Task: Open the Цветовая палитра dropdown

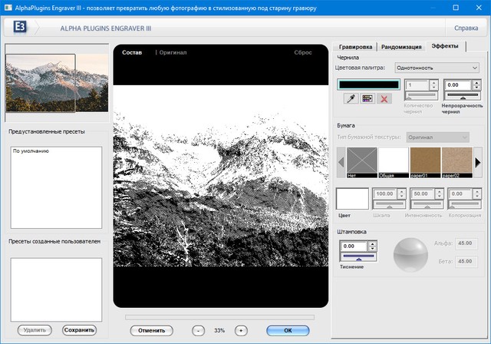Action: pyautogui.click(x=437, y=68)
